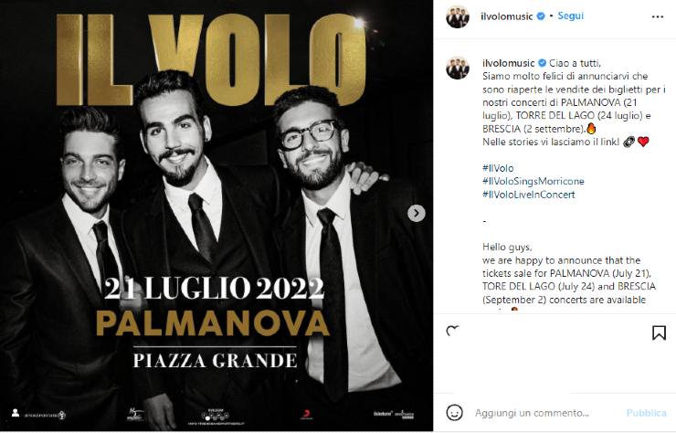Go to next carousel image arrow

pyautogui.click(x=417, y=213)
